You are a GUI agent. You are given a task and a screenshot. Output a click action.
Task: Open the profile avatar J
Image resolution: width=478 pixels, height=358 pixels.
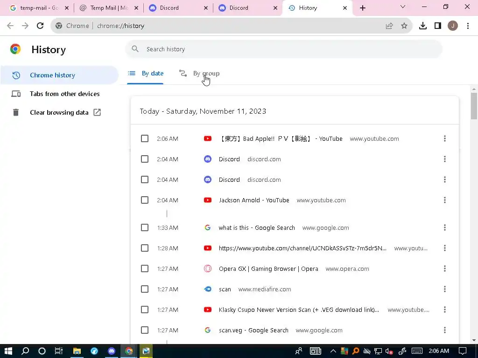pos(453,26)
